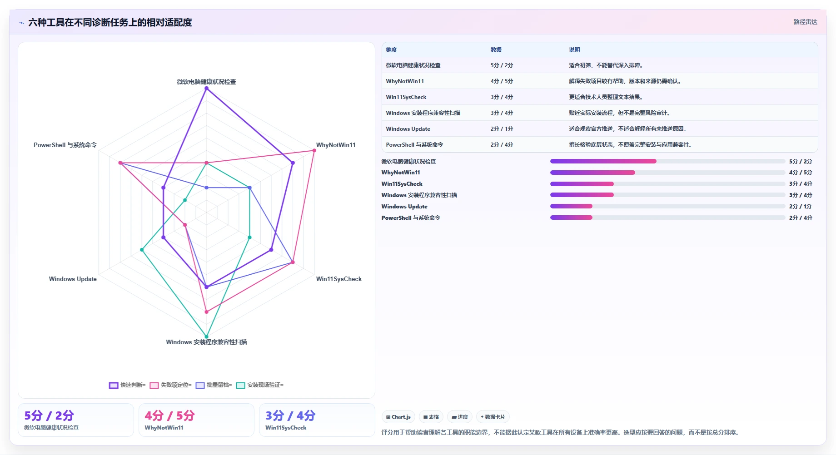Click description starting 擅长核验底层状态
836x455 pixels.
[x=631, y=145]
